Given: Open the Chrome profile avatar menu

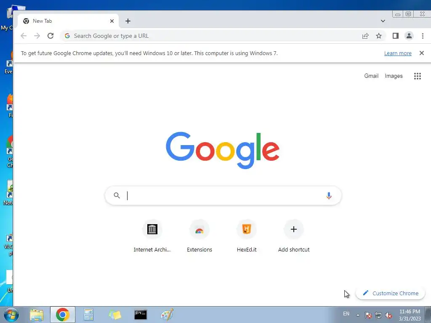Looking at the screenshot, I should (x=409, y=36).
